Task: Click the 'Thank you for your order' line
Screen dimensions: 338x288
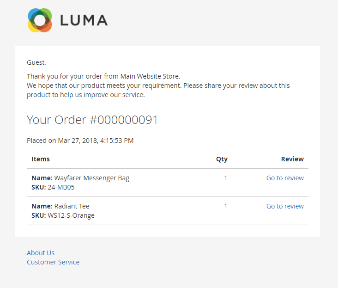Action: [x=103, y=76]
